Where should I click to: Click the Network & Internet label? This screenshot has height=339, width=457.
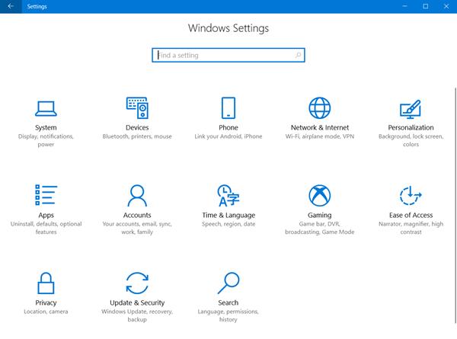[x=320, y=127]
